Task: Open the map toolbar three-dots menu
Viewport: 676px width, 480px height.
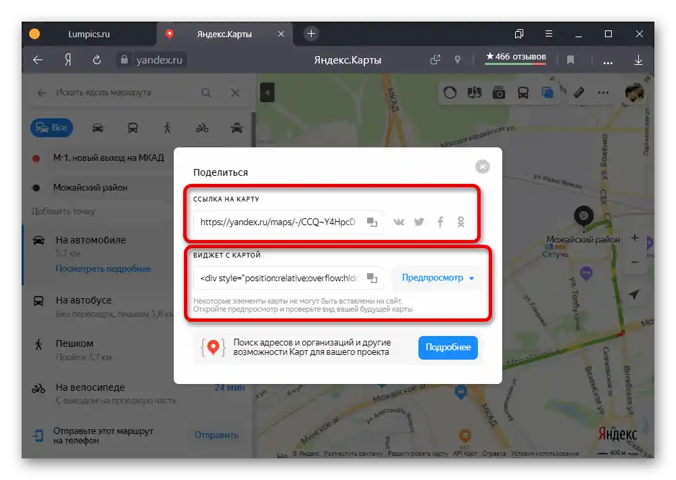Action: point(603,93)
